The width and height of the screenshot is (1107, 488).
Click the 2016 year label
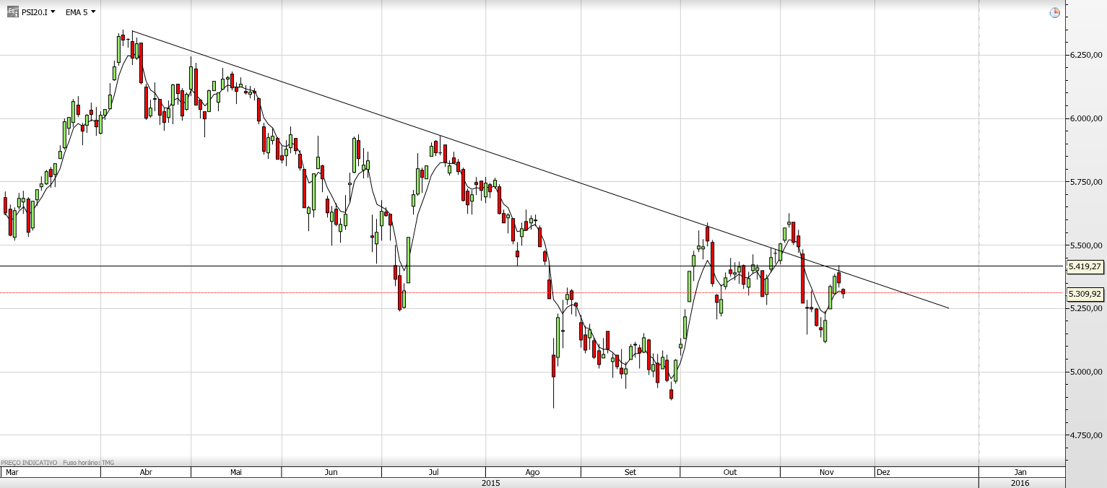(1020, 483)
